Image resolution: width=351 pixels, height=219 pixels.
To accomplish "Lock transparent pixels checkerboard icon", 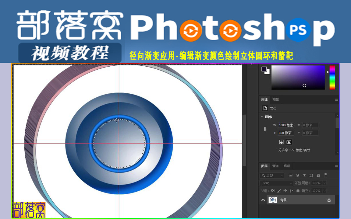I will click(273, 191).
